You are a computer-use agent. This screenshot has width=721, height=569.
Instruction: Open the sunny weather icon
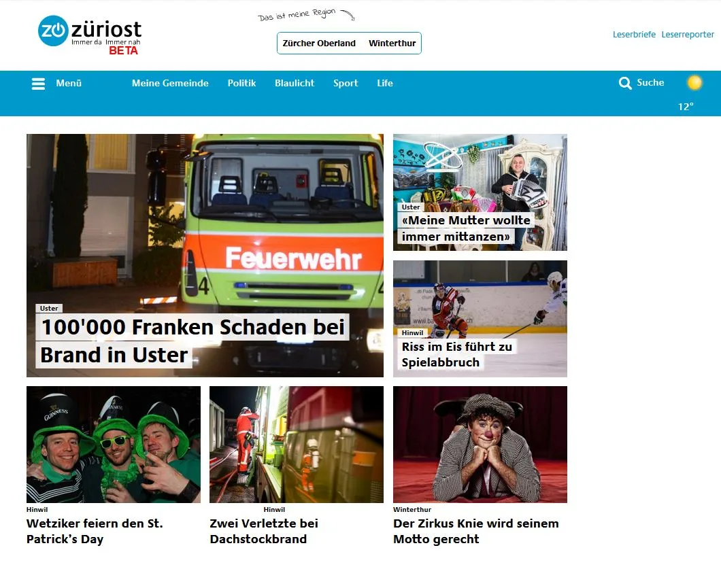(x=694, y=82)
